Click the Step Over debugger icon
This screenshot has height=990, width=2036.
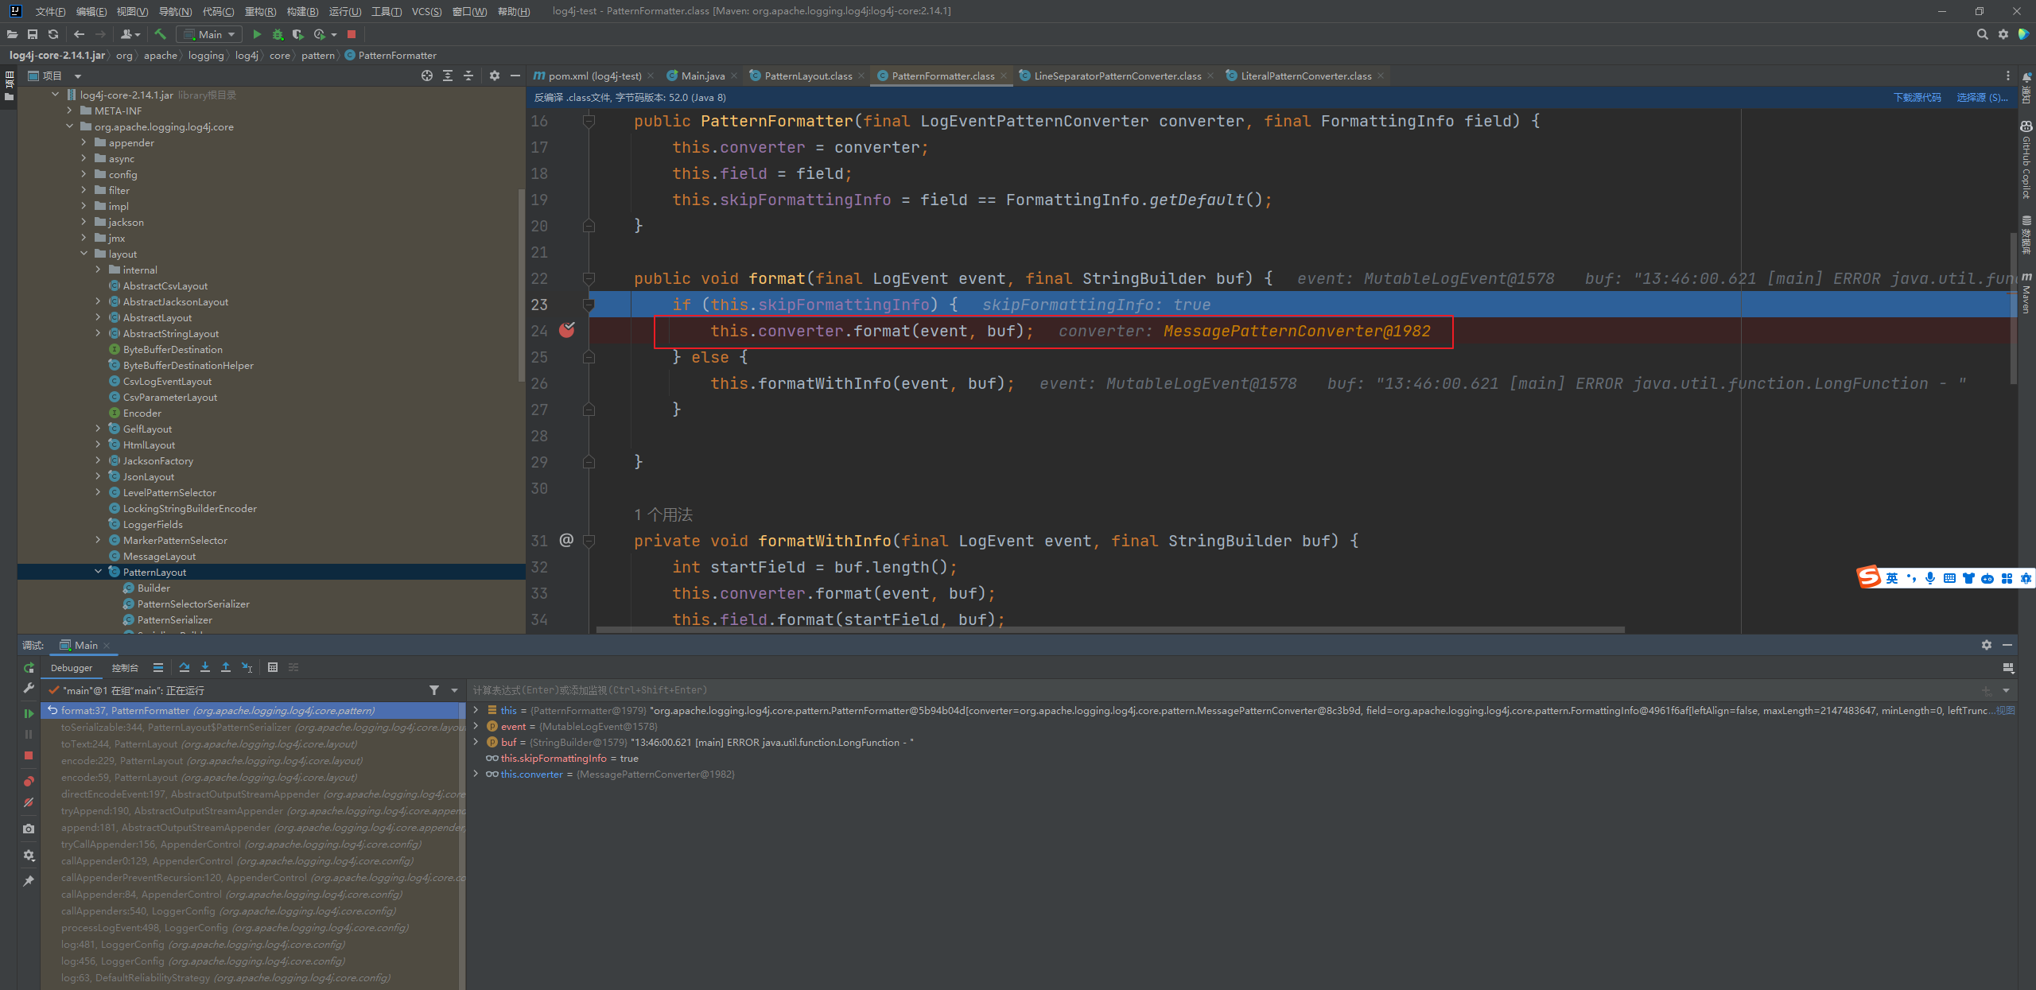pyautogui.click(x=185, y=668)
